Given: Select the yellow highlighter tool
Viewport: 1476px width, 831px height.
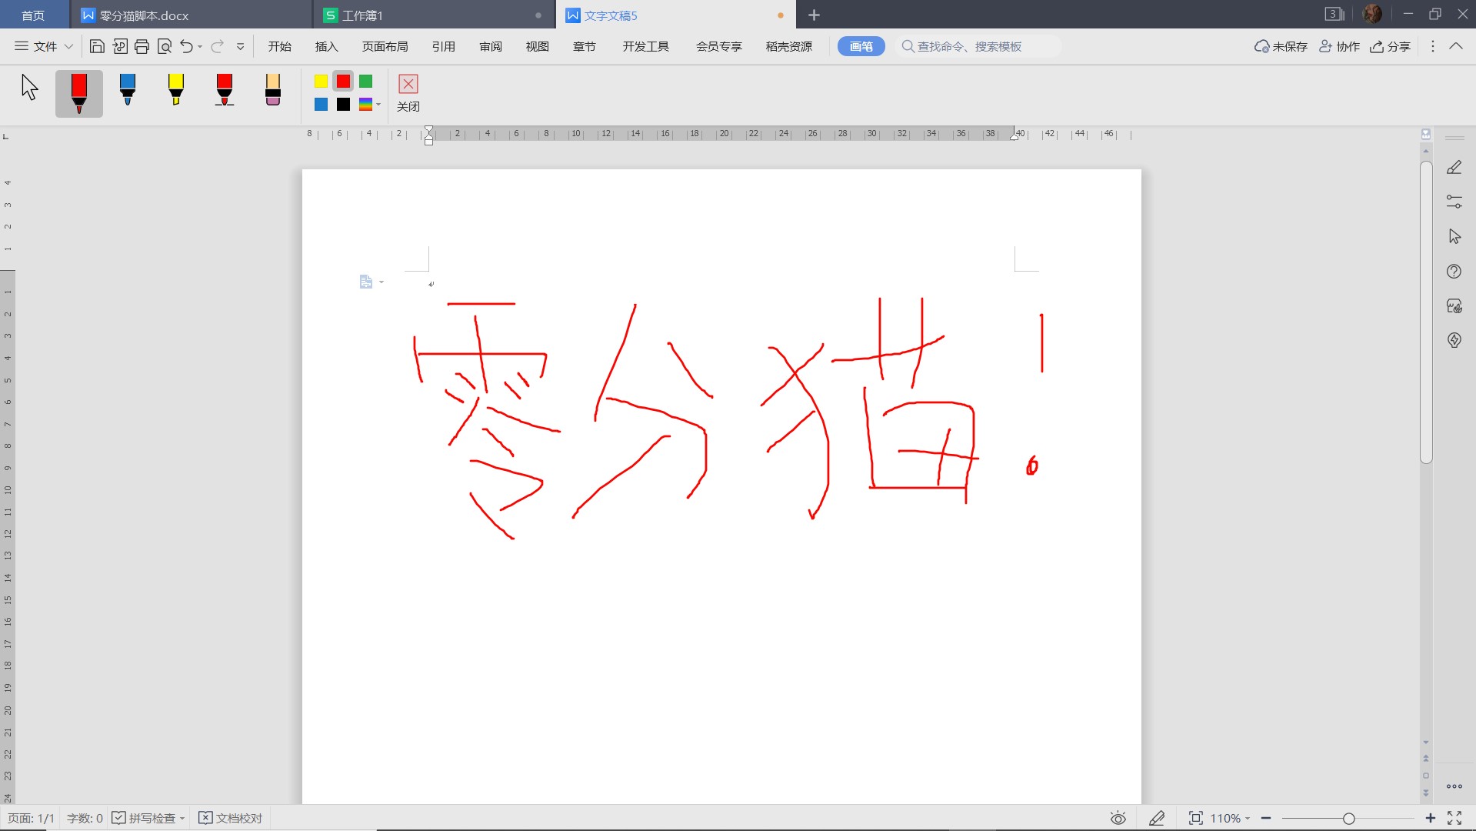Looking at the screenshot, I should [x=175, y=91].
